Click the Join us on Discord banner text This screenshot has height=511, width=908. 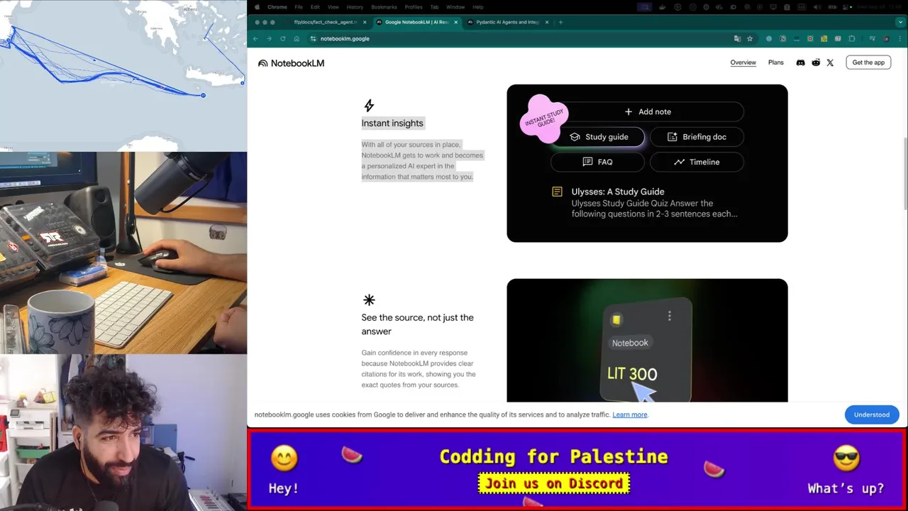554,483
